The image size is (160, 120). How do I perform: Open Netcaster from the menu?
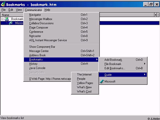(61, 36)
